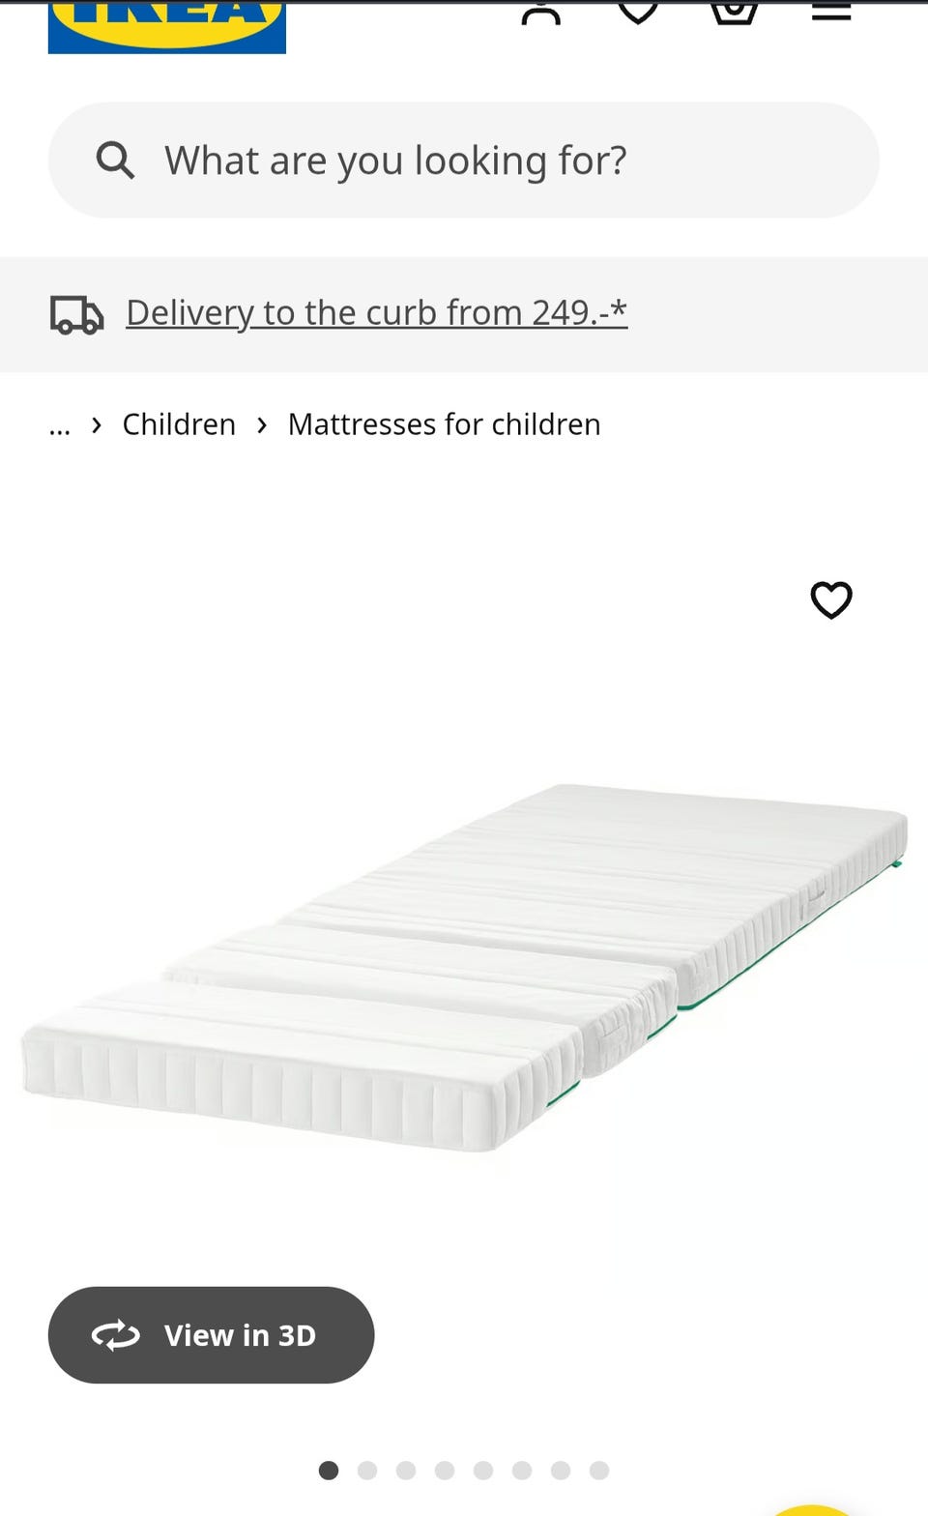Click the delivery truck icon

tap(77, 314)
